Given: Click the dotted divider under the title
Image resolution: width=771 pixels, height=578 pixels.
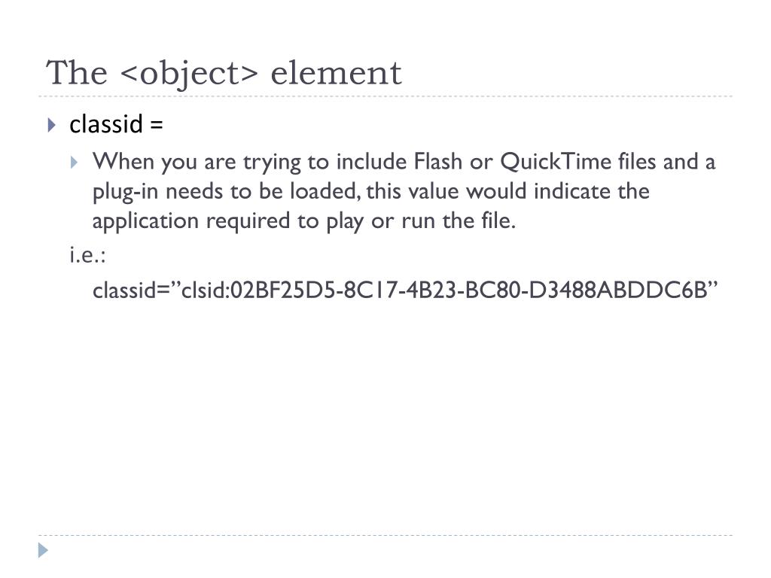Looking at the screenshot, I should click(385, 96).
